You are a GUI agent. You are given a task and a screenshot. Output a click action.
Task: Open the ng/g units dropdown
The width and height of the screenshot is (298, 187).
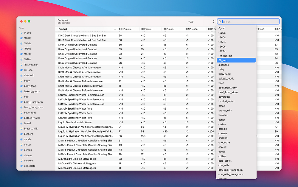[x=201, y=21]
